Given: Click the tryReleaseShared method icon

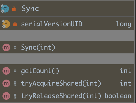Looking at the screenshot, I should coord(6,96).
